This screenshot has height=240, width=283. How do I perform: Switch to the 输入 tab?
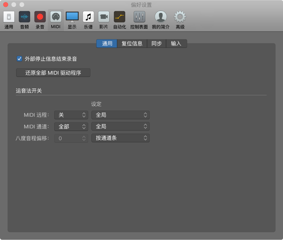click(176, 43)
